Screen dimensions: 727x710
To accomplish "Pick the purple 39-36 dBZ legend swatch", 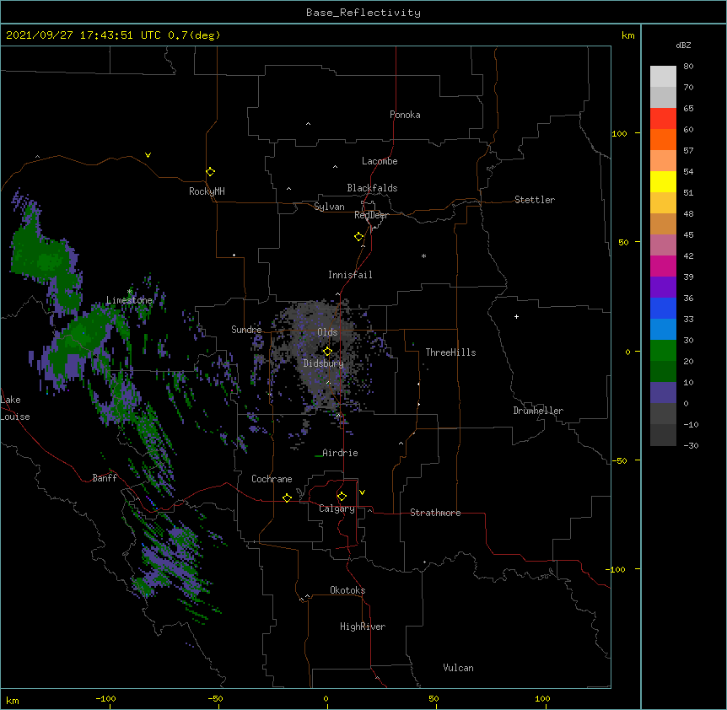I will [x=663, y=288].
